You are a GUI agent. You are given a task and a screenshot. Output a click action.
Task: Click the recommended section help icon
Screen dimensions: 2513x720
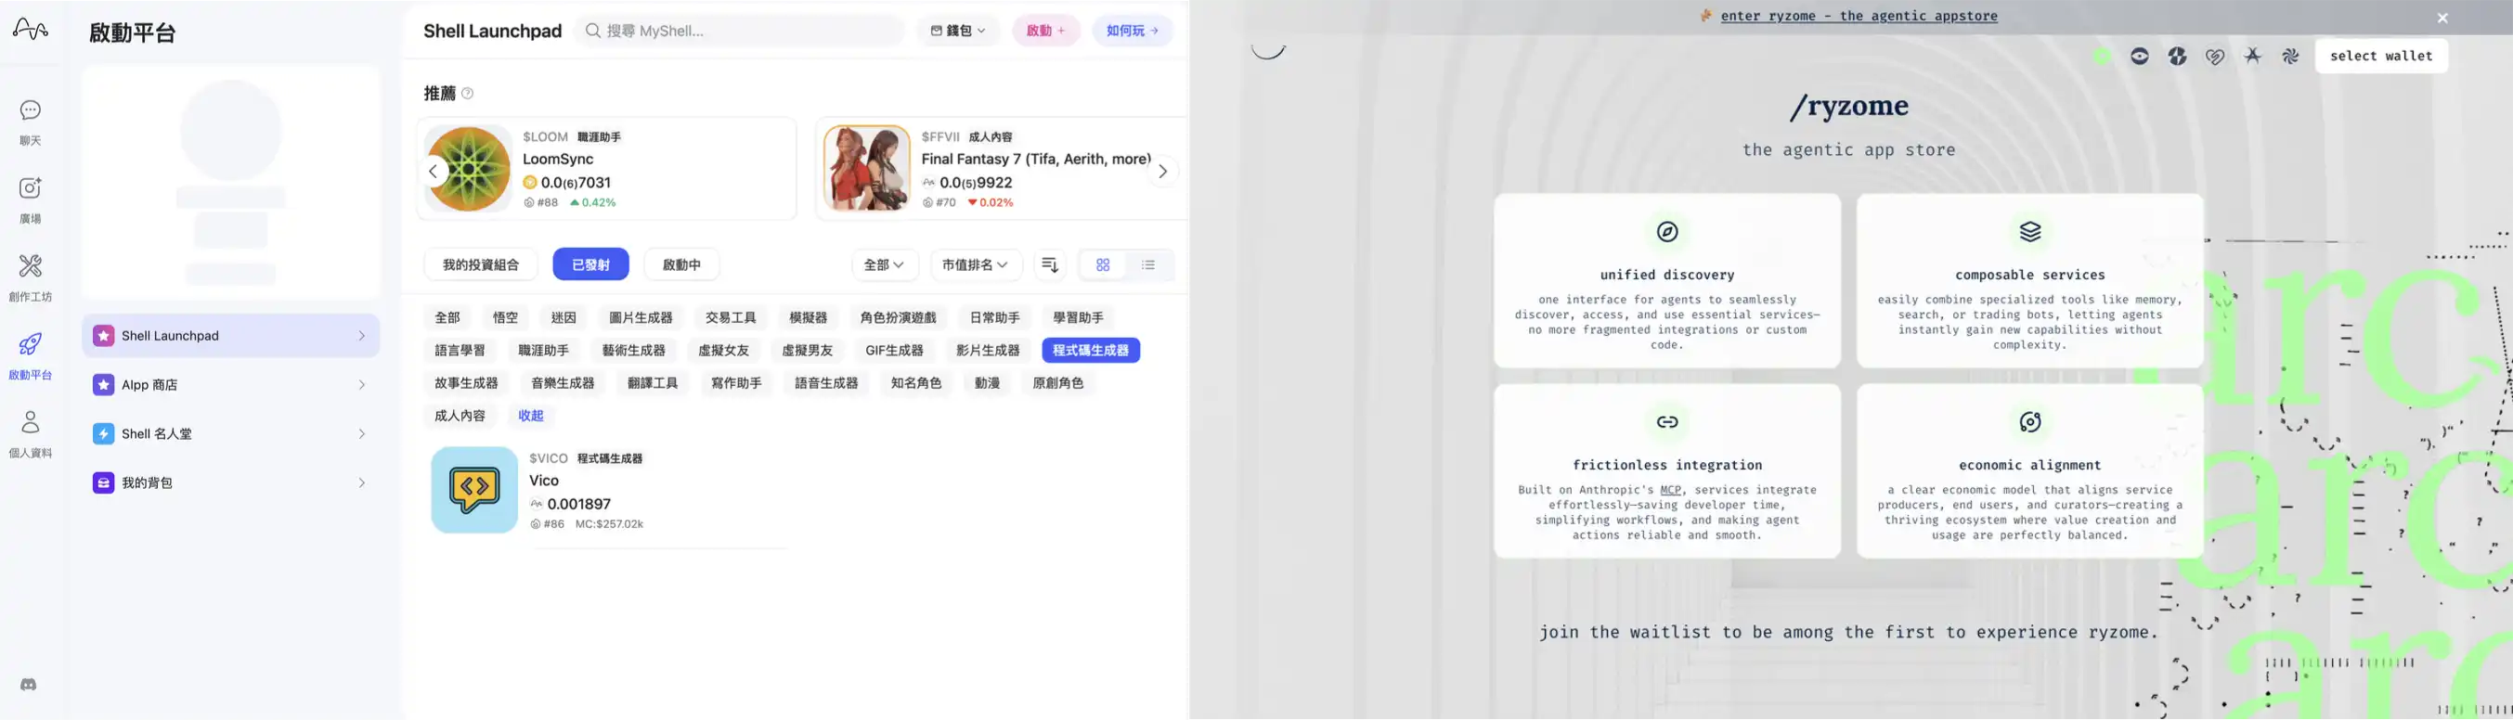click(x=467, y=94)
